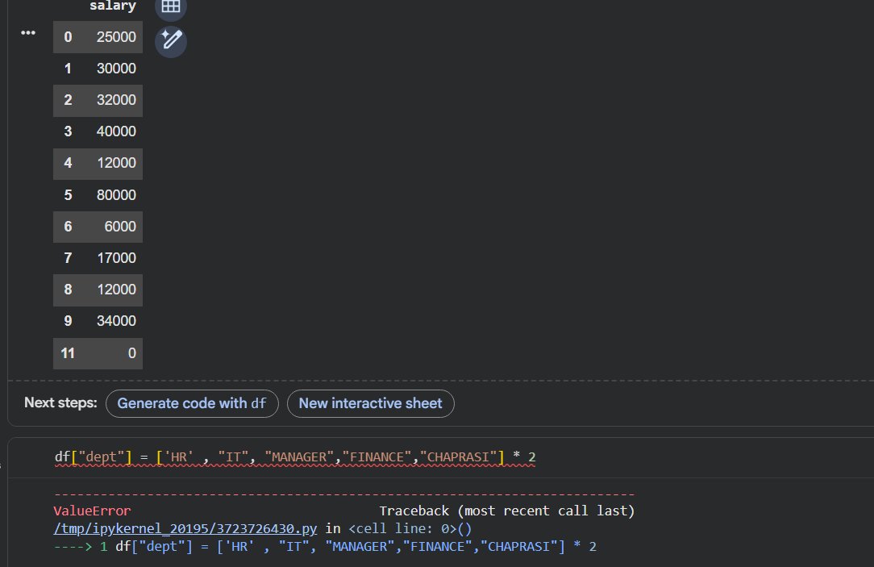Select the salary value 0 in row 11
874x567 pixels.
[x=132, y=353]
